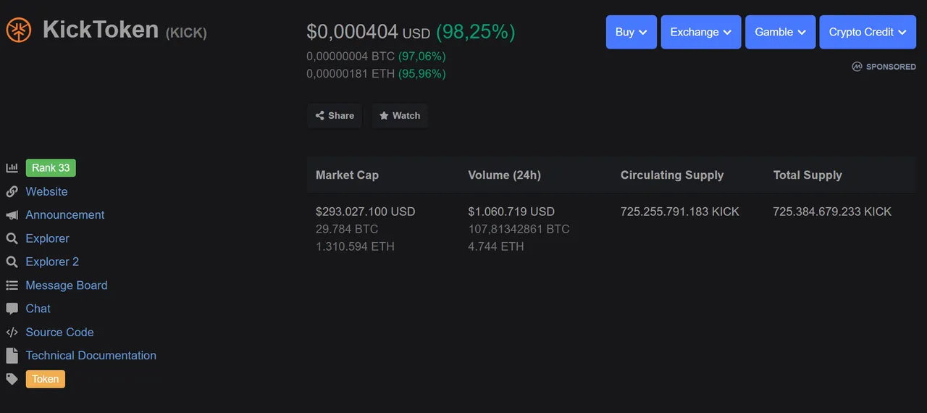
Task: Share the KickToken page
Action: (x=335, y=115)
